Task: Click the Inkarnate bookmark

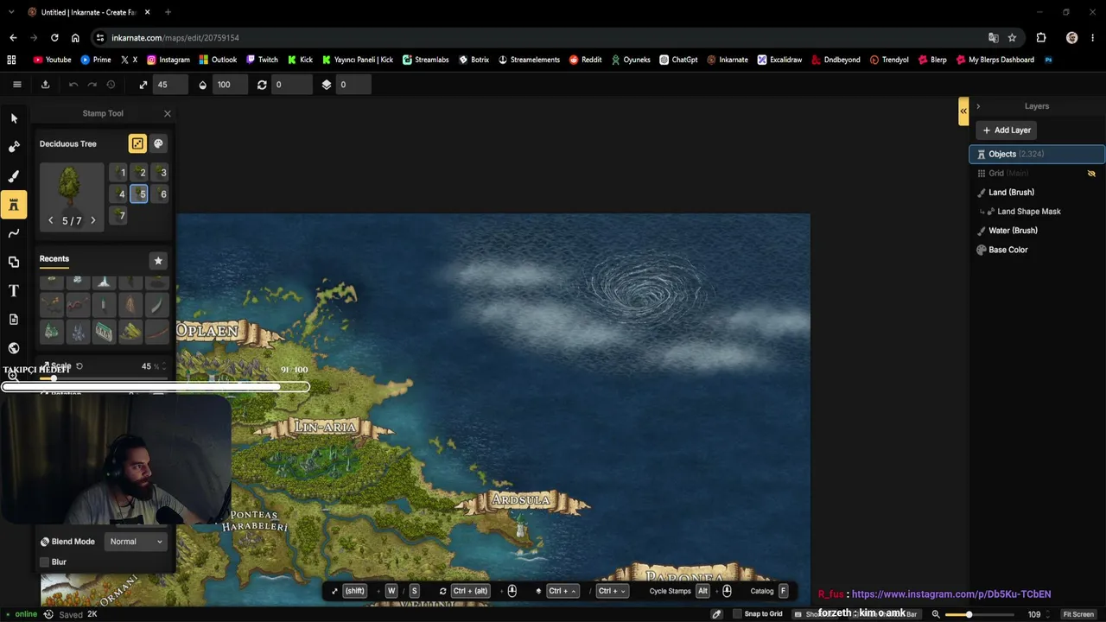Action: pos(728,60)
